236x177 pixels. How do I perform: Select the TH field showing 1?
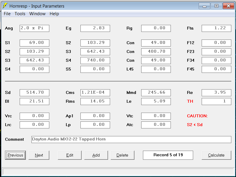tap(216, 102)
